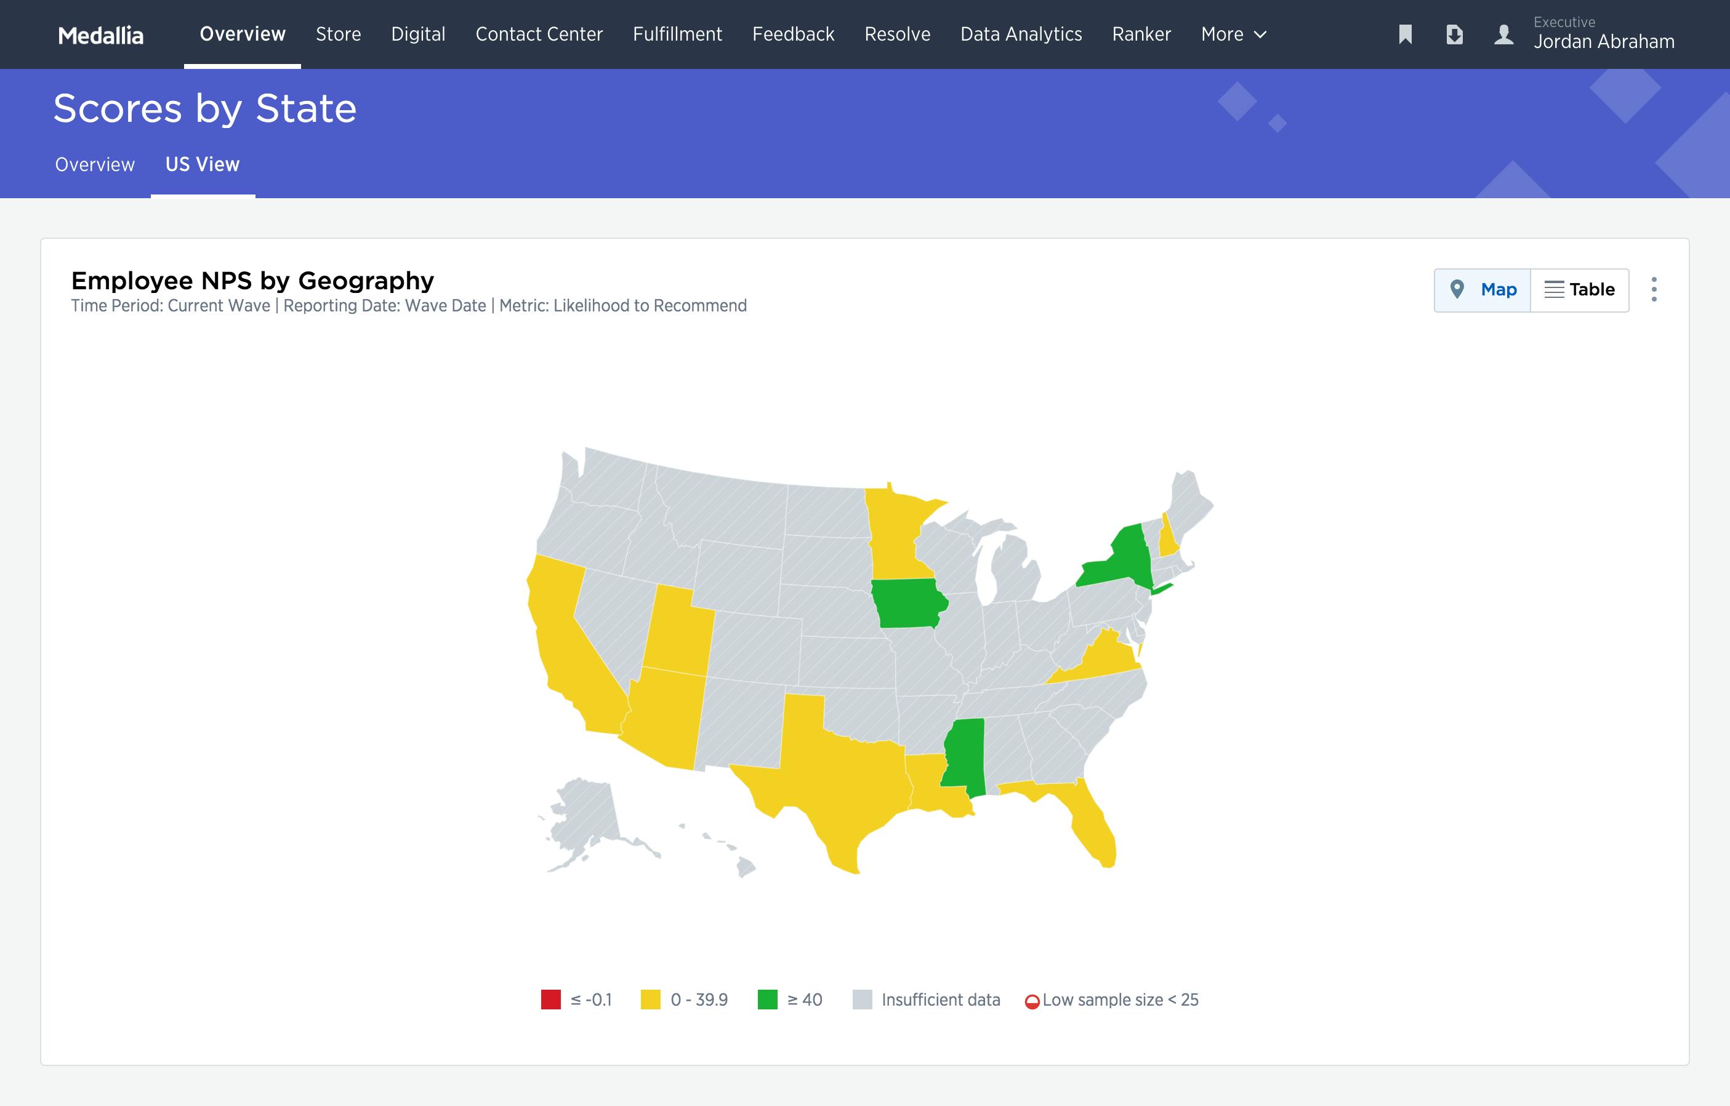Click the table lines icon

click(1554, 289)
